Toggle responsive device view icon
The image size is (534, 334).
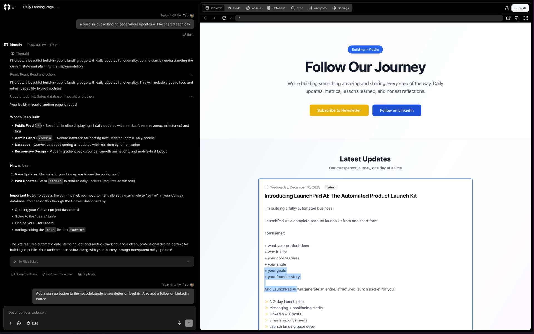517,18
